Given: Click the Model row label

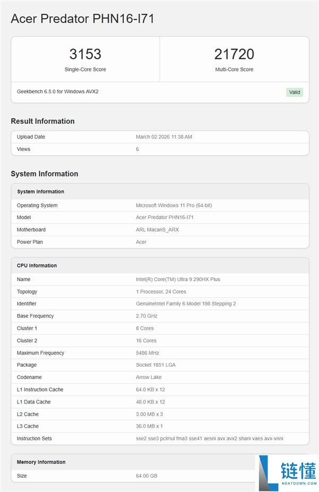Looking at the screenshot, I should (x=24, y=217).
